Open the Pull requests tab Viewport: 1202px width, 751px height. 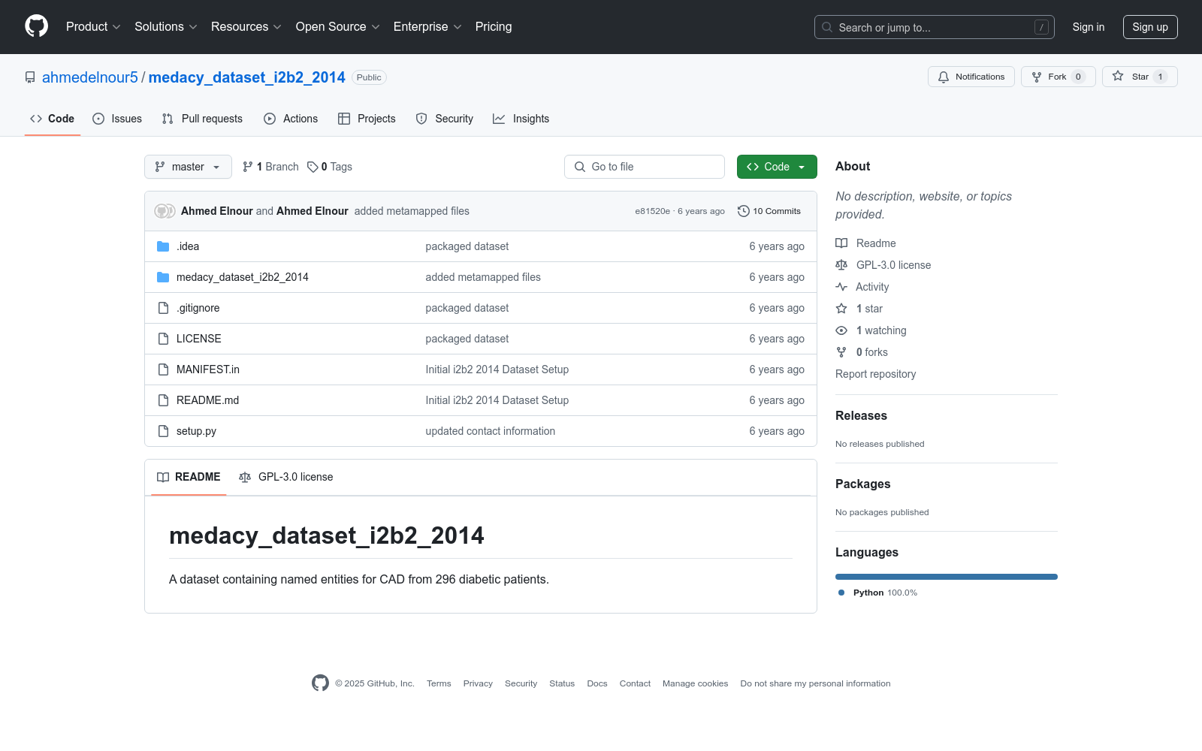pos(202,119)
